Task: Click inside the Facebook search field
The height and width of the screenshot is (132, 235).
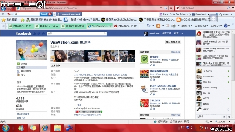Action: coord(75,33)
